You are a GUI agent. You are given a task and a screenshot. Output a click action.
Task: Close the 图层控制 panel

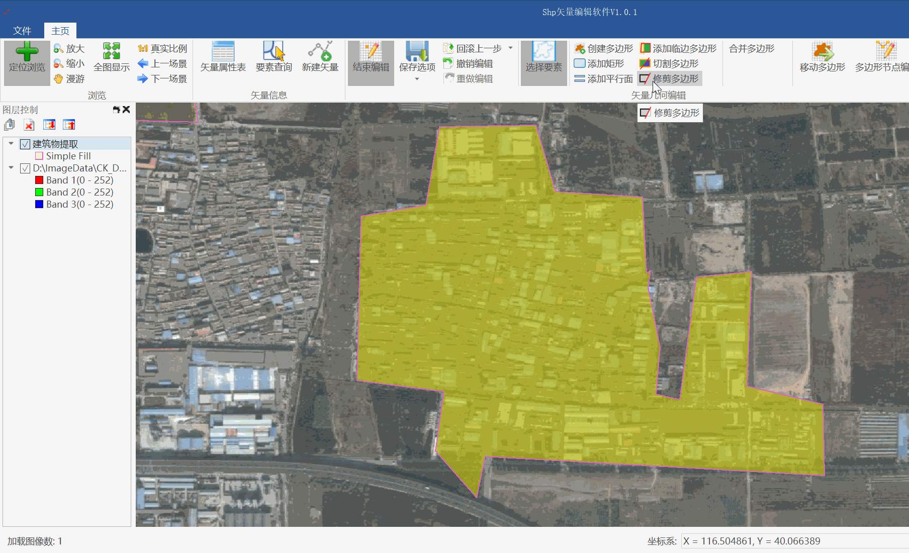click(126, 110)
